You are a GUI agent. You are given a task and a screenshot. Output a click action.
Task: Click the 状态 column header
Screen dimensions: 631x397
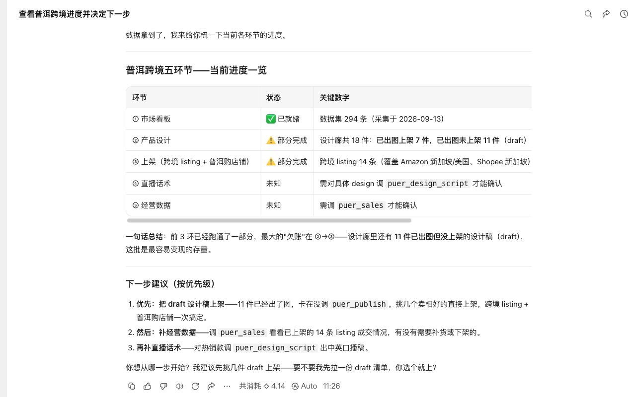[x=287, y=98]
